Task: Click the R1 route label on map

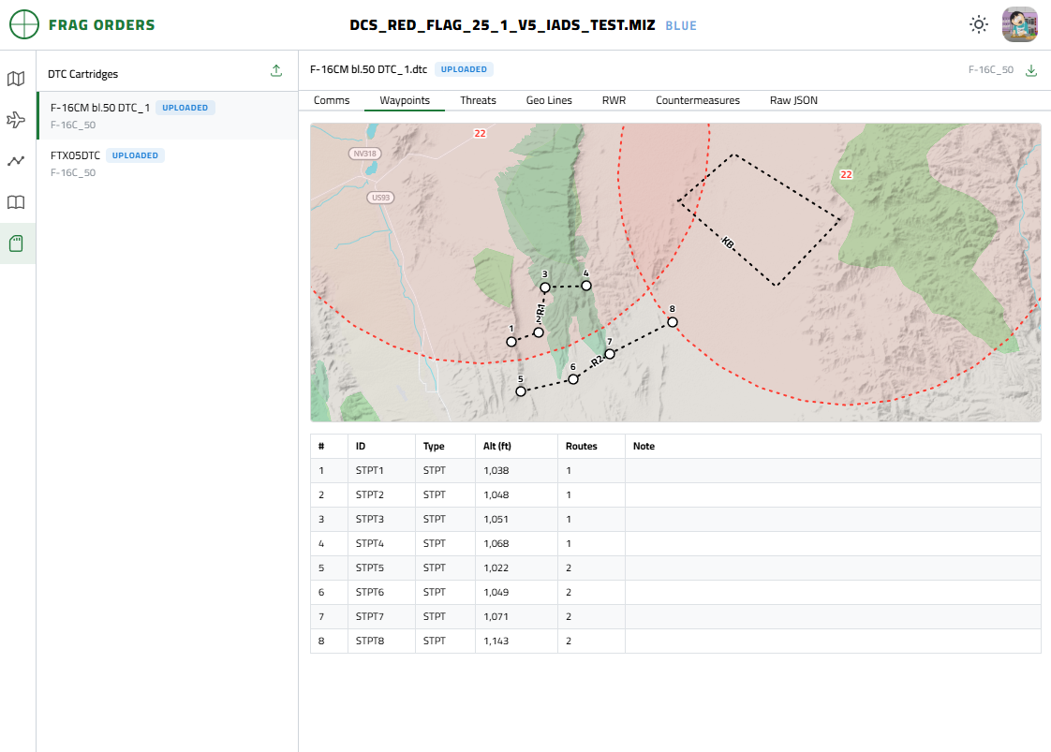Action: pos(540,310)
